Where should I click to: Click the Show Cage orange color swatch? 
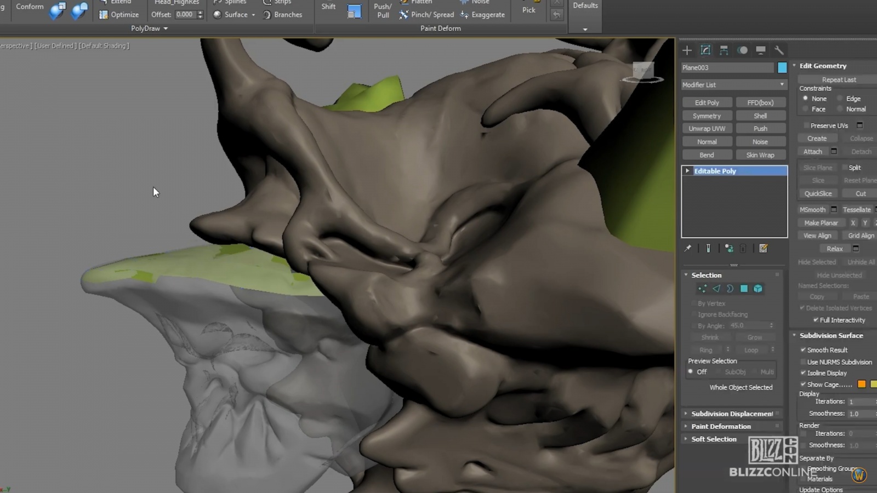coord(861,384)
